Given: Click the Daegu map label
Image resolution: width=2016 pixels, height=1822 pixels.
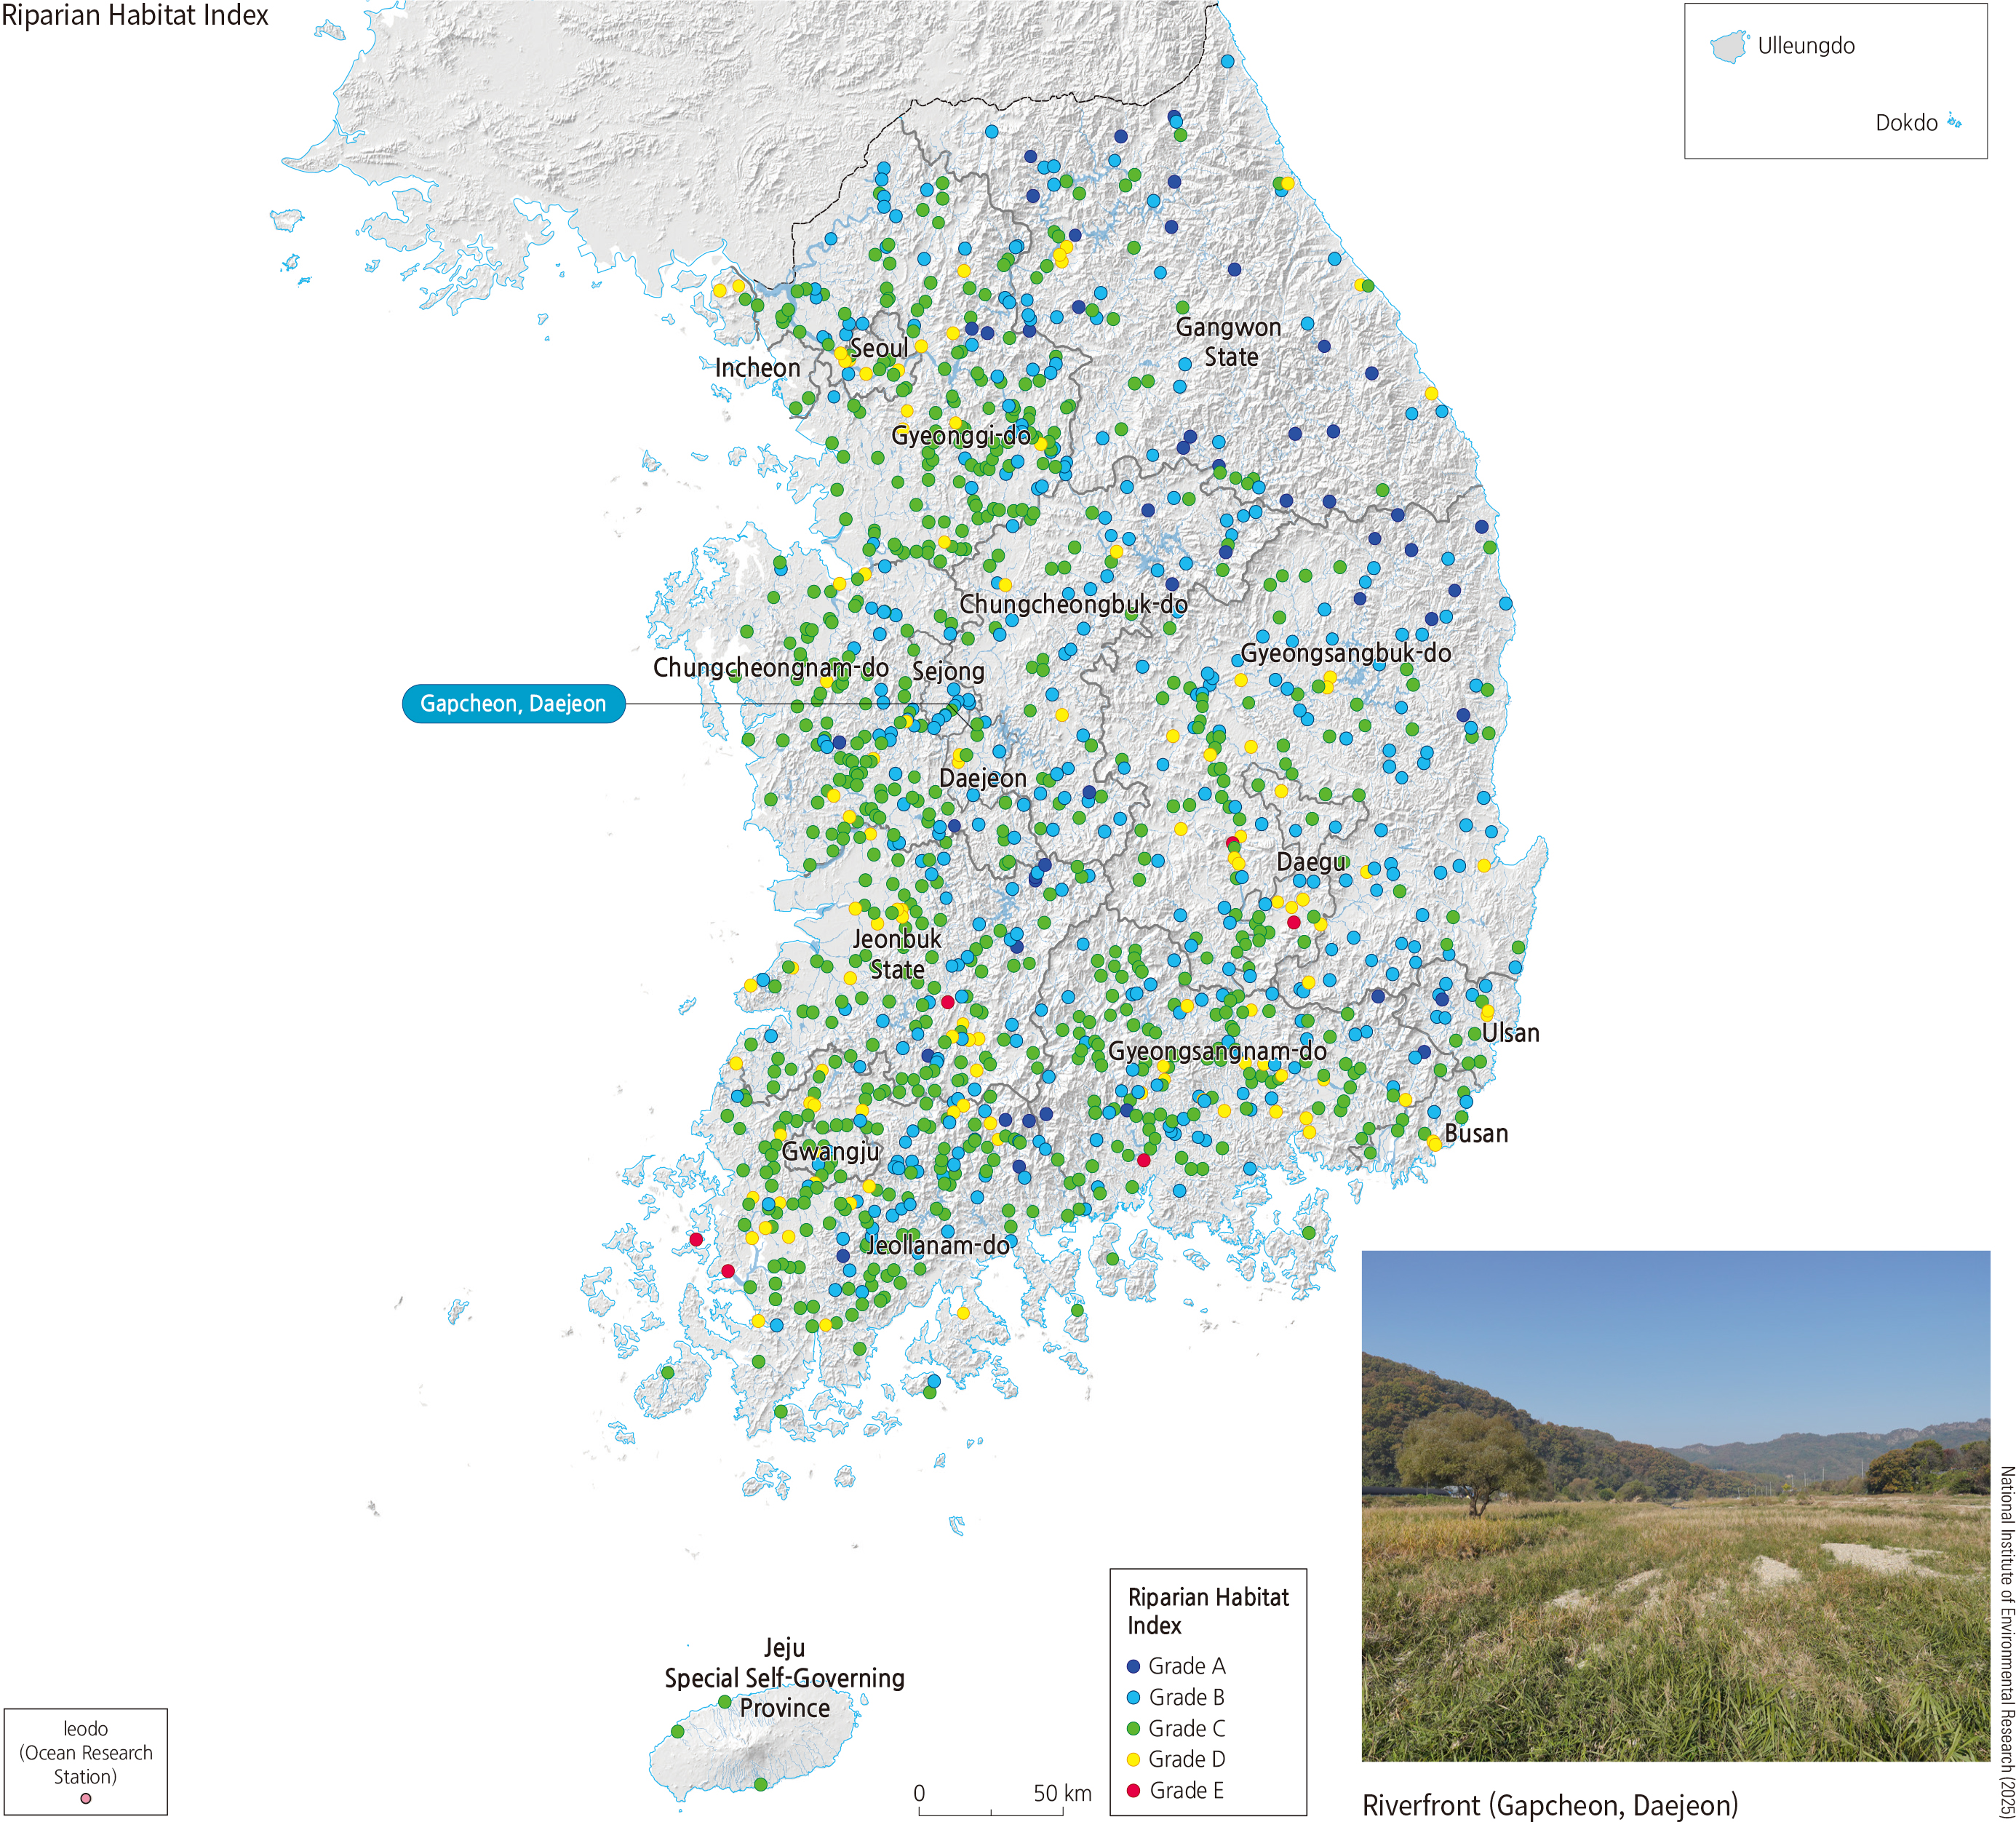Looking at the screenshot, I should coord(1311,862).
